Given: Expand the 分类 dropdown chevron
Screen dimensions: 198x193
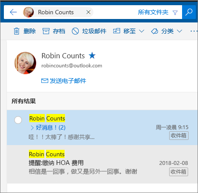Looking at the screenshot, I should coord(179,31).
